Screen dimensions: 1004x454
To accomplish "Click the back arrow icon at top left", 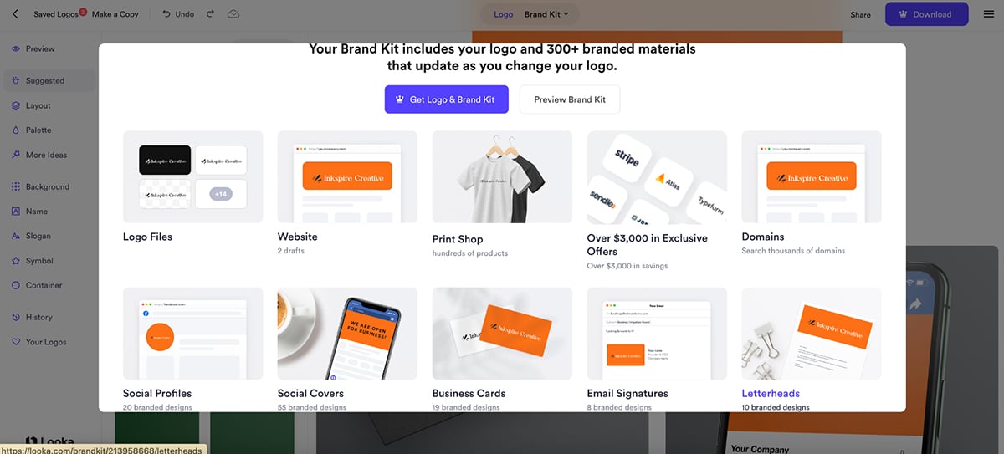I will tap(15, 14).
